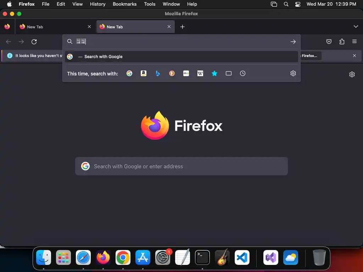Personalize New Tab with the page gear icon

tap(352, 74)
